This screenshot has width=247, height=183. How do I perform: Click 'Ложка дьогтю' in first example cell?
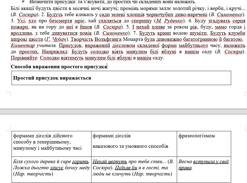click(x=31, y=168)
